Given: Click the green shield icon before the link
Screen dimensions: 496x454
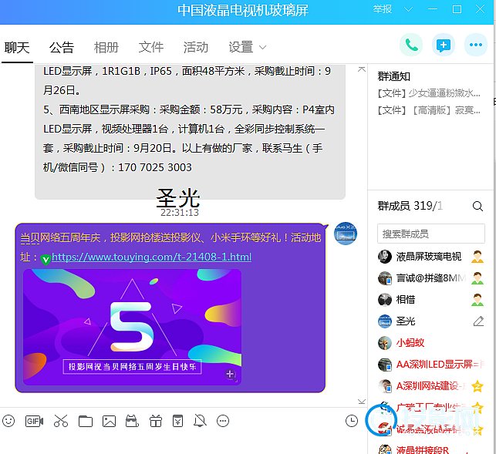Looking at the screenshot, I should click(46, 260).
